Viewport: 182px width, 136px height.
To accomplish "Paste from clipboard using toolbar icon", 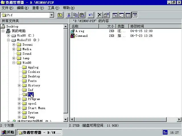I will (x=82, y=15).
